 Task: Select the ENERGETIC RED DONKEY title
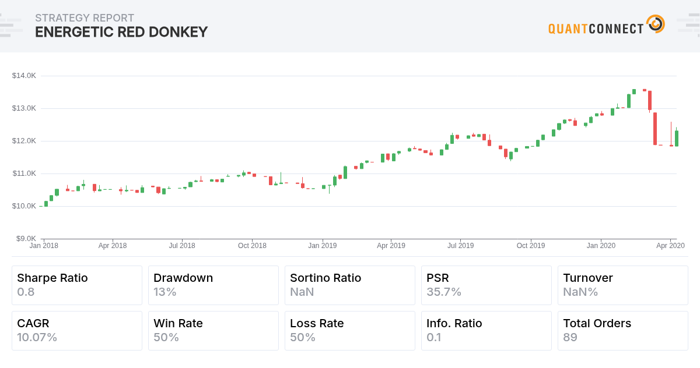(x=121, y=32)
